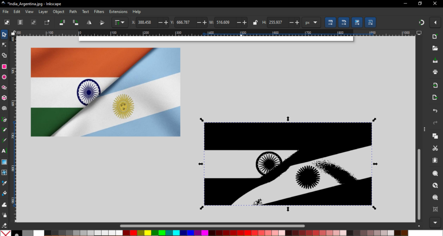Select the Node editing tool
The height and width of the screenshot is (236, 443).
coord(4,45)
